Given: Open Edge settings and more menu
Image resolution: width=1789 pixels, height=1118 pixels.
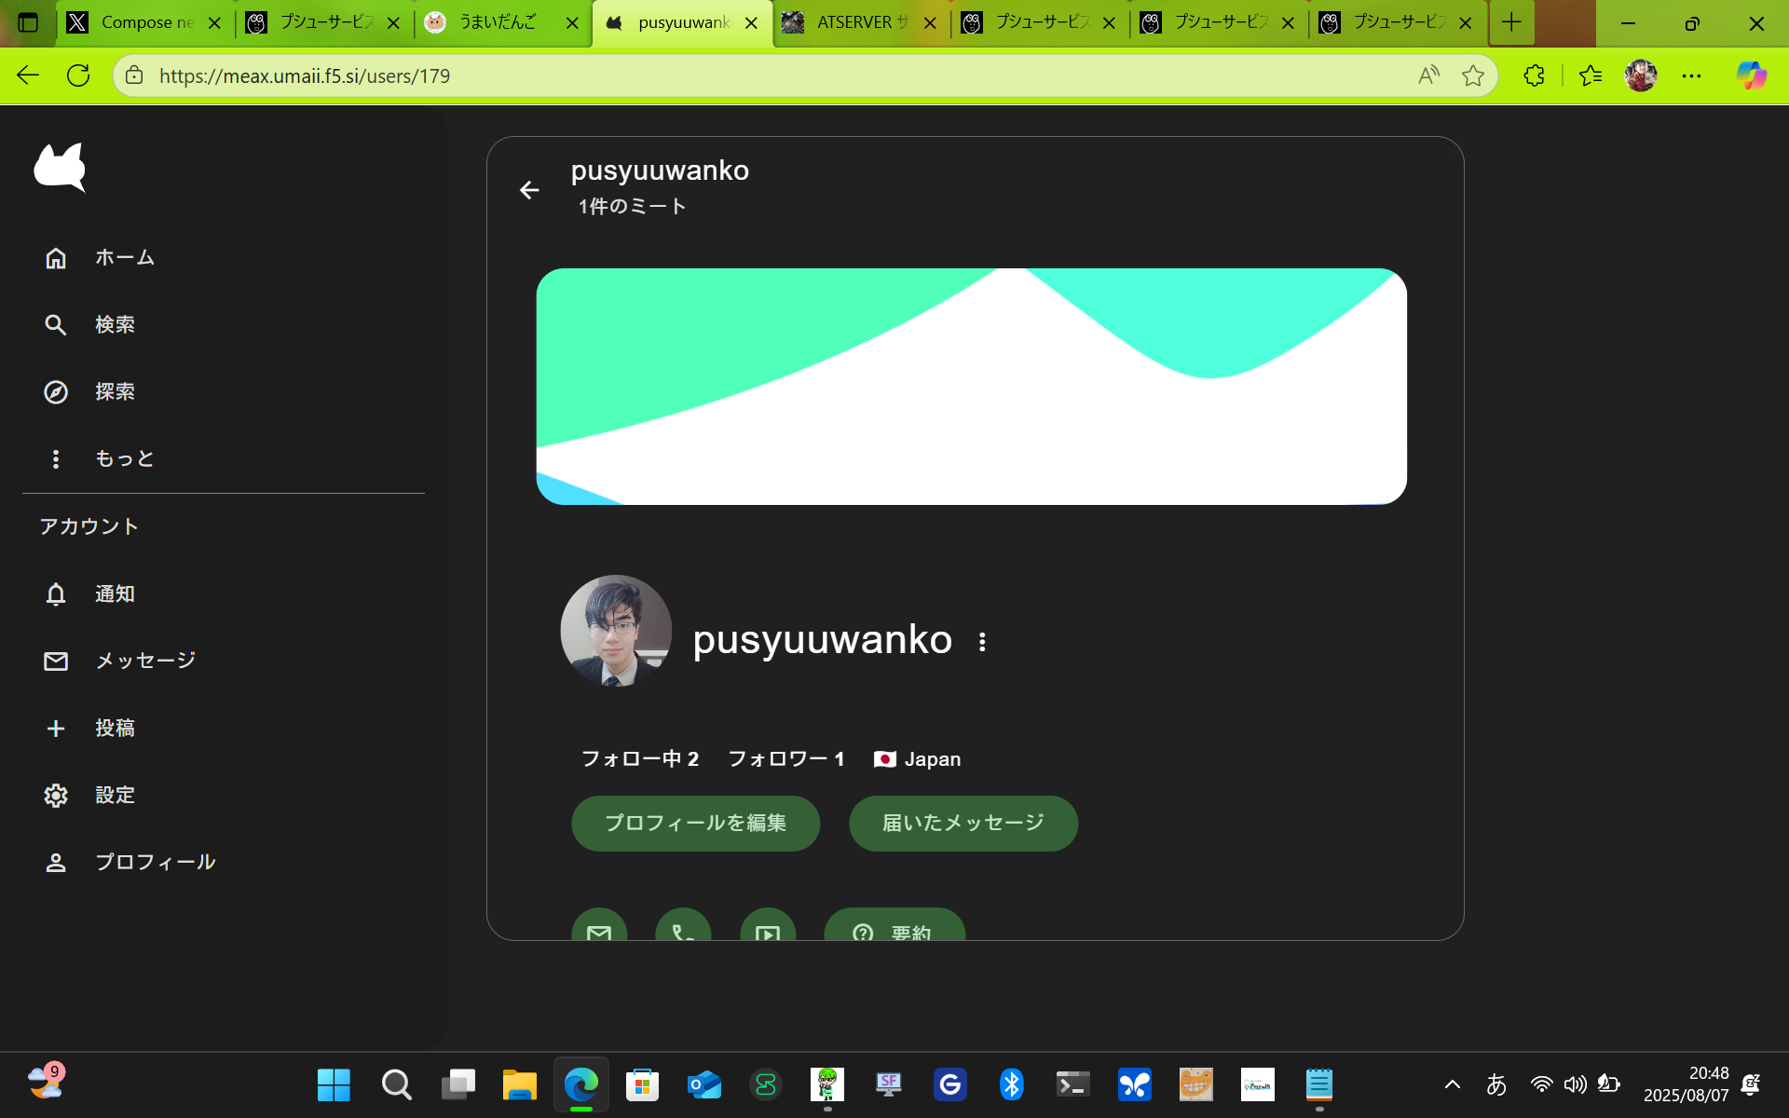Looking at the screenshot, I should 1691,75.
